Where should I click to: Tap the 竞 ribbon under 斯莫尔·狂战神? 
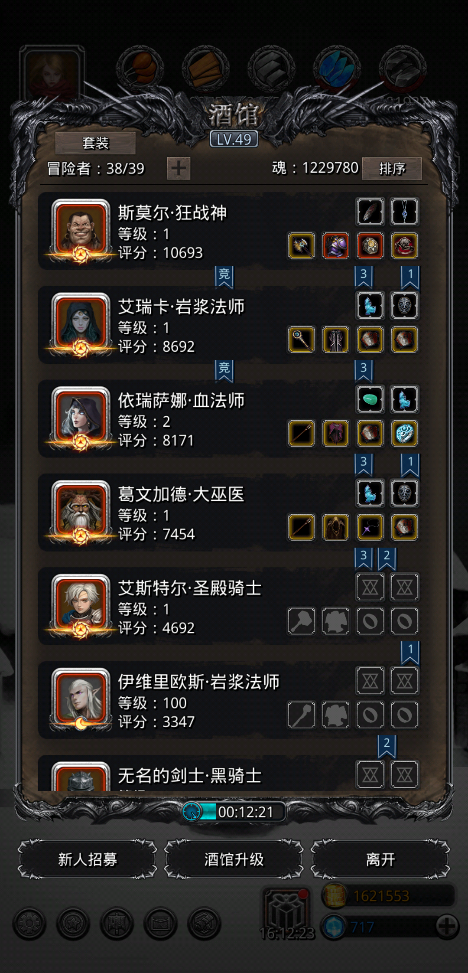224,278
